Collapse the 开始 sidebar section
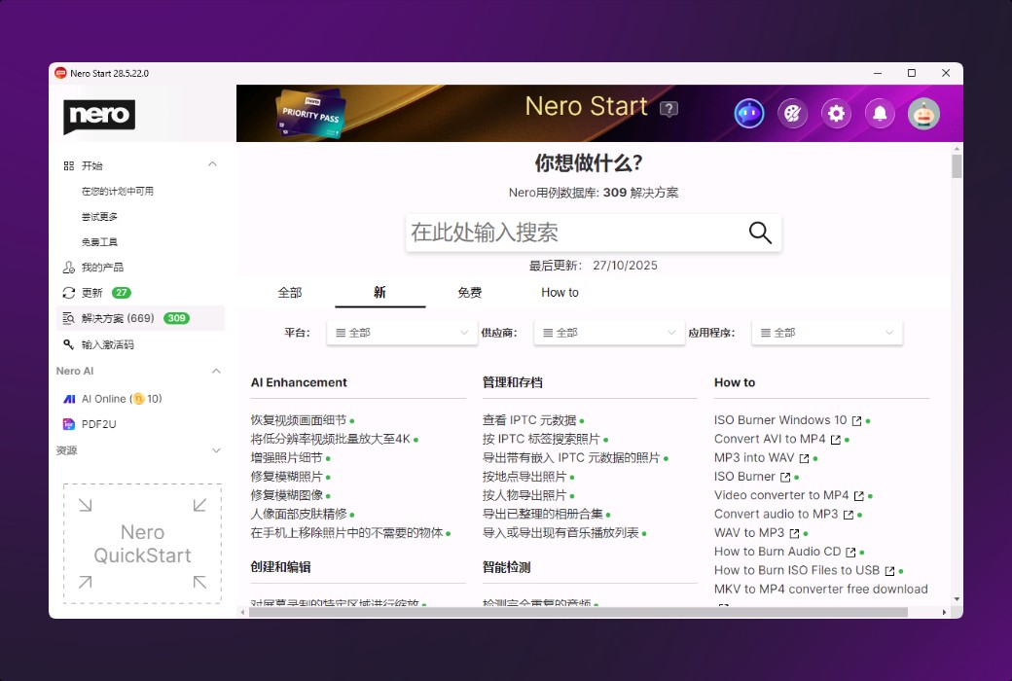Image resolution: width=1012 pixels, height=681 pixels. click(212, 164)
